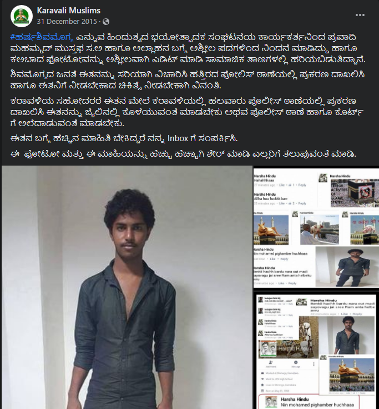Click the Kaaba image with ban text
The width and height of the screenshot is (379, 409).
click(355, 193)
